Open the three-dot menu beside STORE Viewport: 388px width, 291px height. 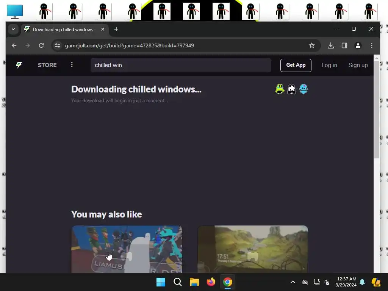click(x=72, y=64)
